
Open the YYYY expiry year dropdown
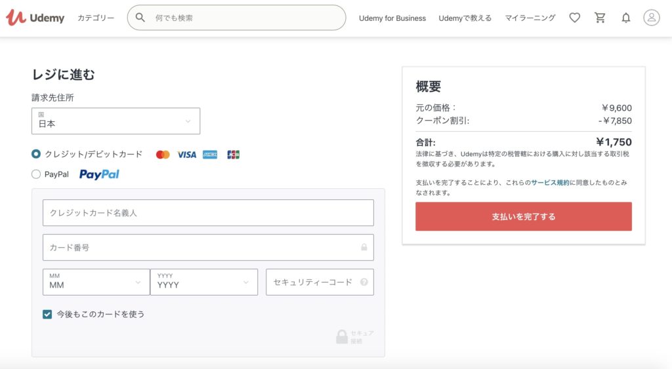[204, 282]
